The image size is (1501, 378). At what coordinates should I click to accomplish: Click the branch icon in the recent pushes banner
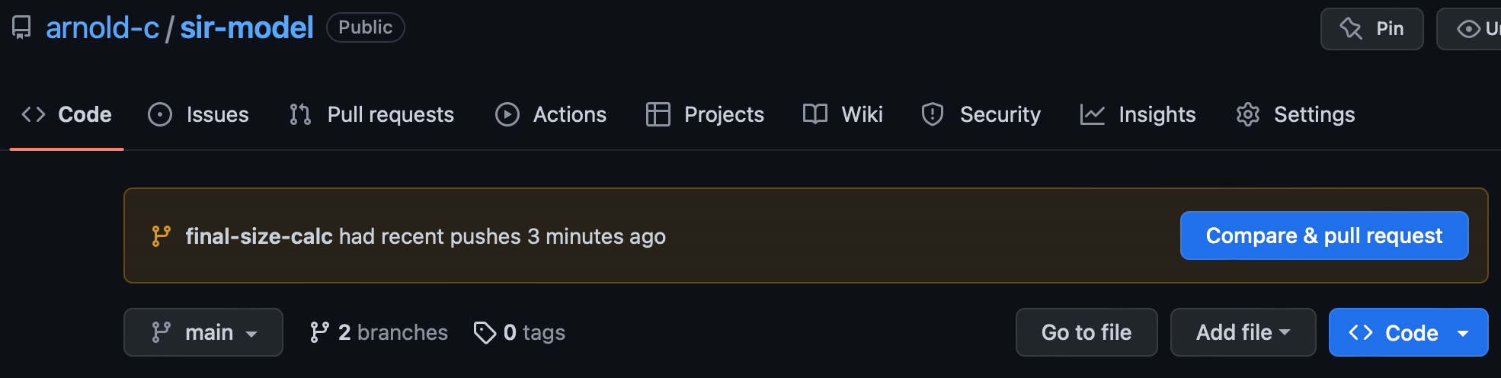(x=161, y=236)
